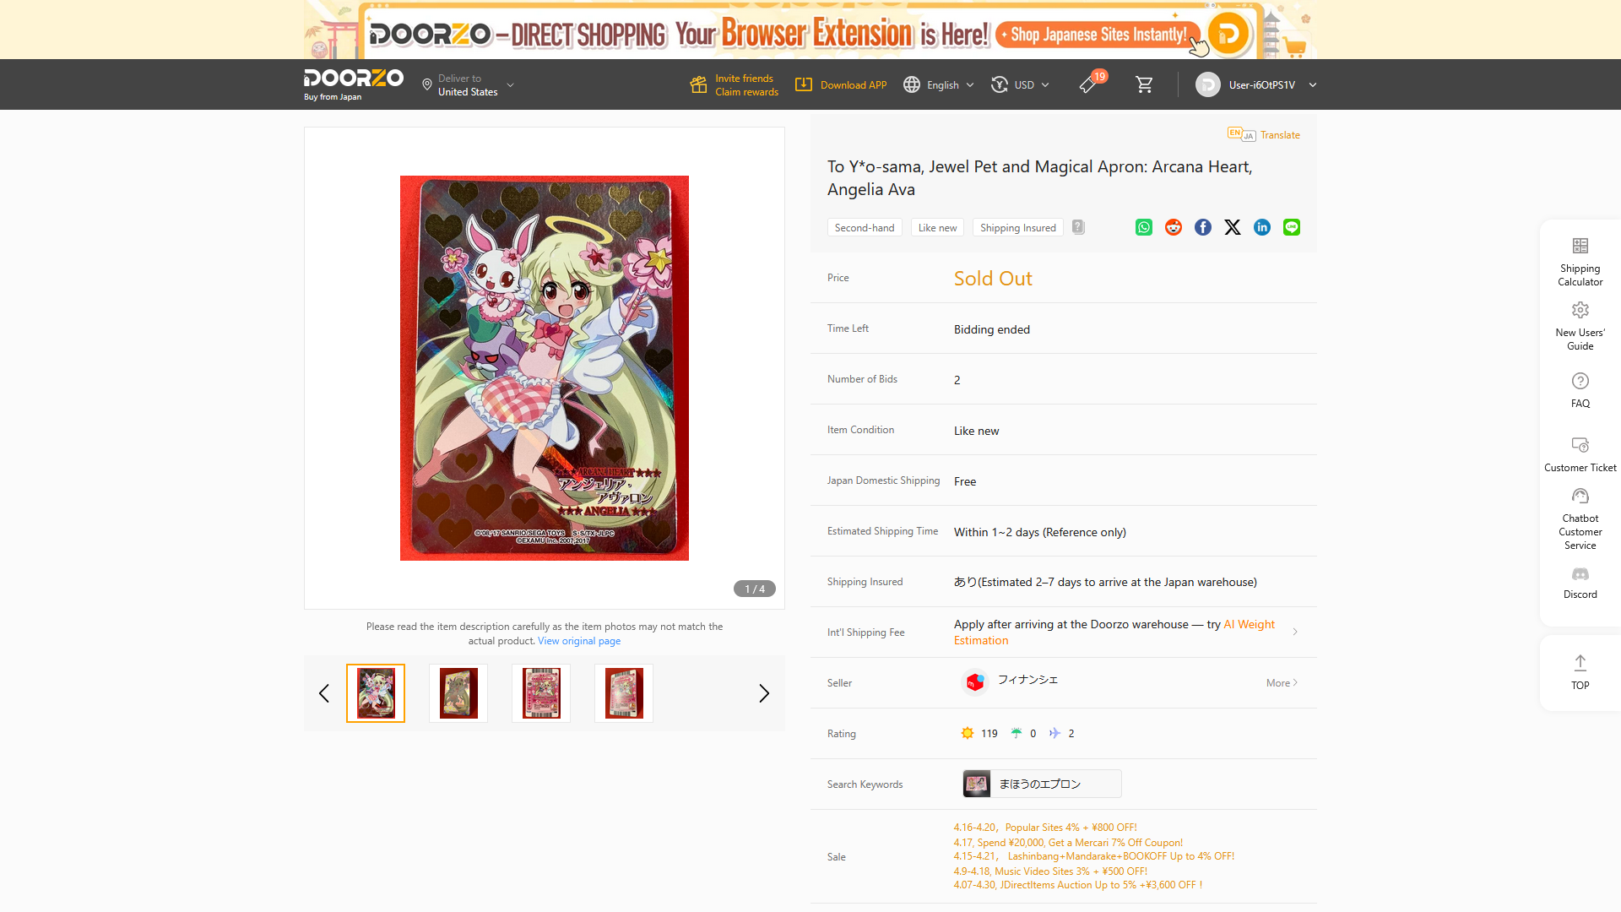Open FAQ from the side panel
Image resolution: width=1621 pixels, height=912 pixels.
click(1580, 390)
